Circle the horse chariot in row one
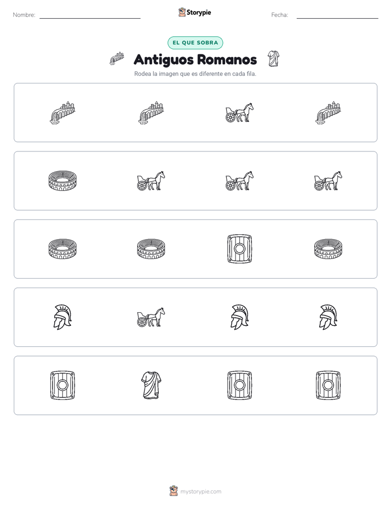 click(239, 112)
